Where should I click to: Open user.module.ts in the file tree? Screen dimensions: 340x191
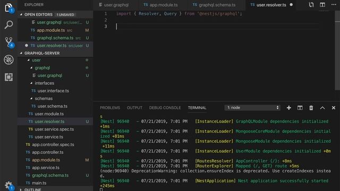55,114
